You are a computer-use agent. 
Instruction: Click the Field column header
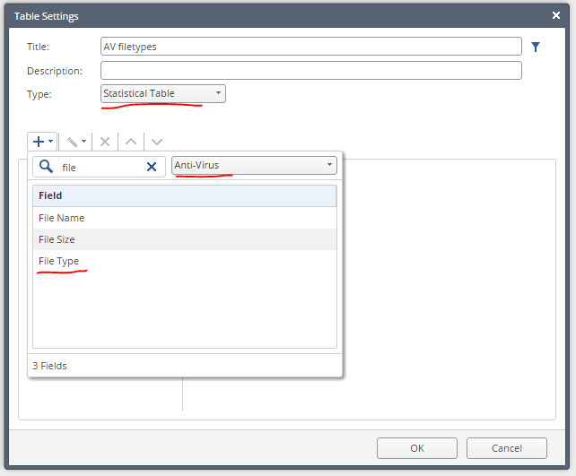[185, 195]
